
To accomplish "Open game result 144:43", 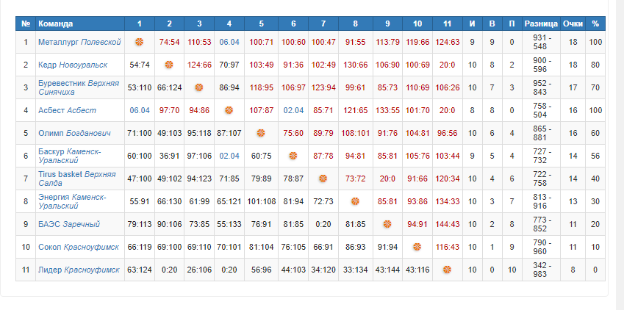I will coord(448,224).
